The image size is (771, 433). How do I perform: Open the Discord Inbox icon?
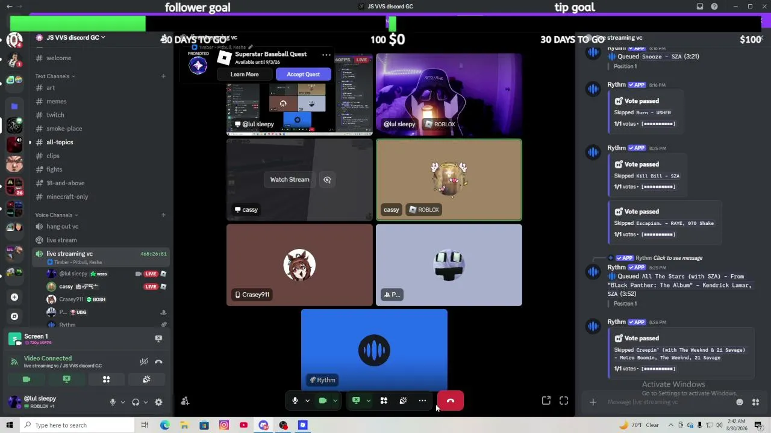click(700, 7)
